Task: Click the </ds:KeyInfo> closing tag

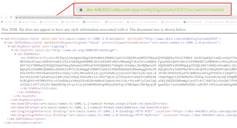Action: (25, 96)
